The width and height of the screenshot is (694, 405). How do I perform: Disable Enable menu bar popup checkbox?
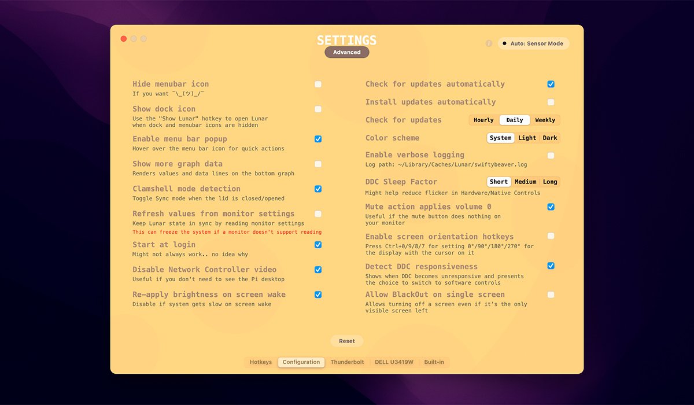tap(318, 139)
